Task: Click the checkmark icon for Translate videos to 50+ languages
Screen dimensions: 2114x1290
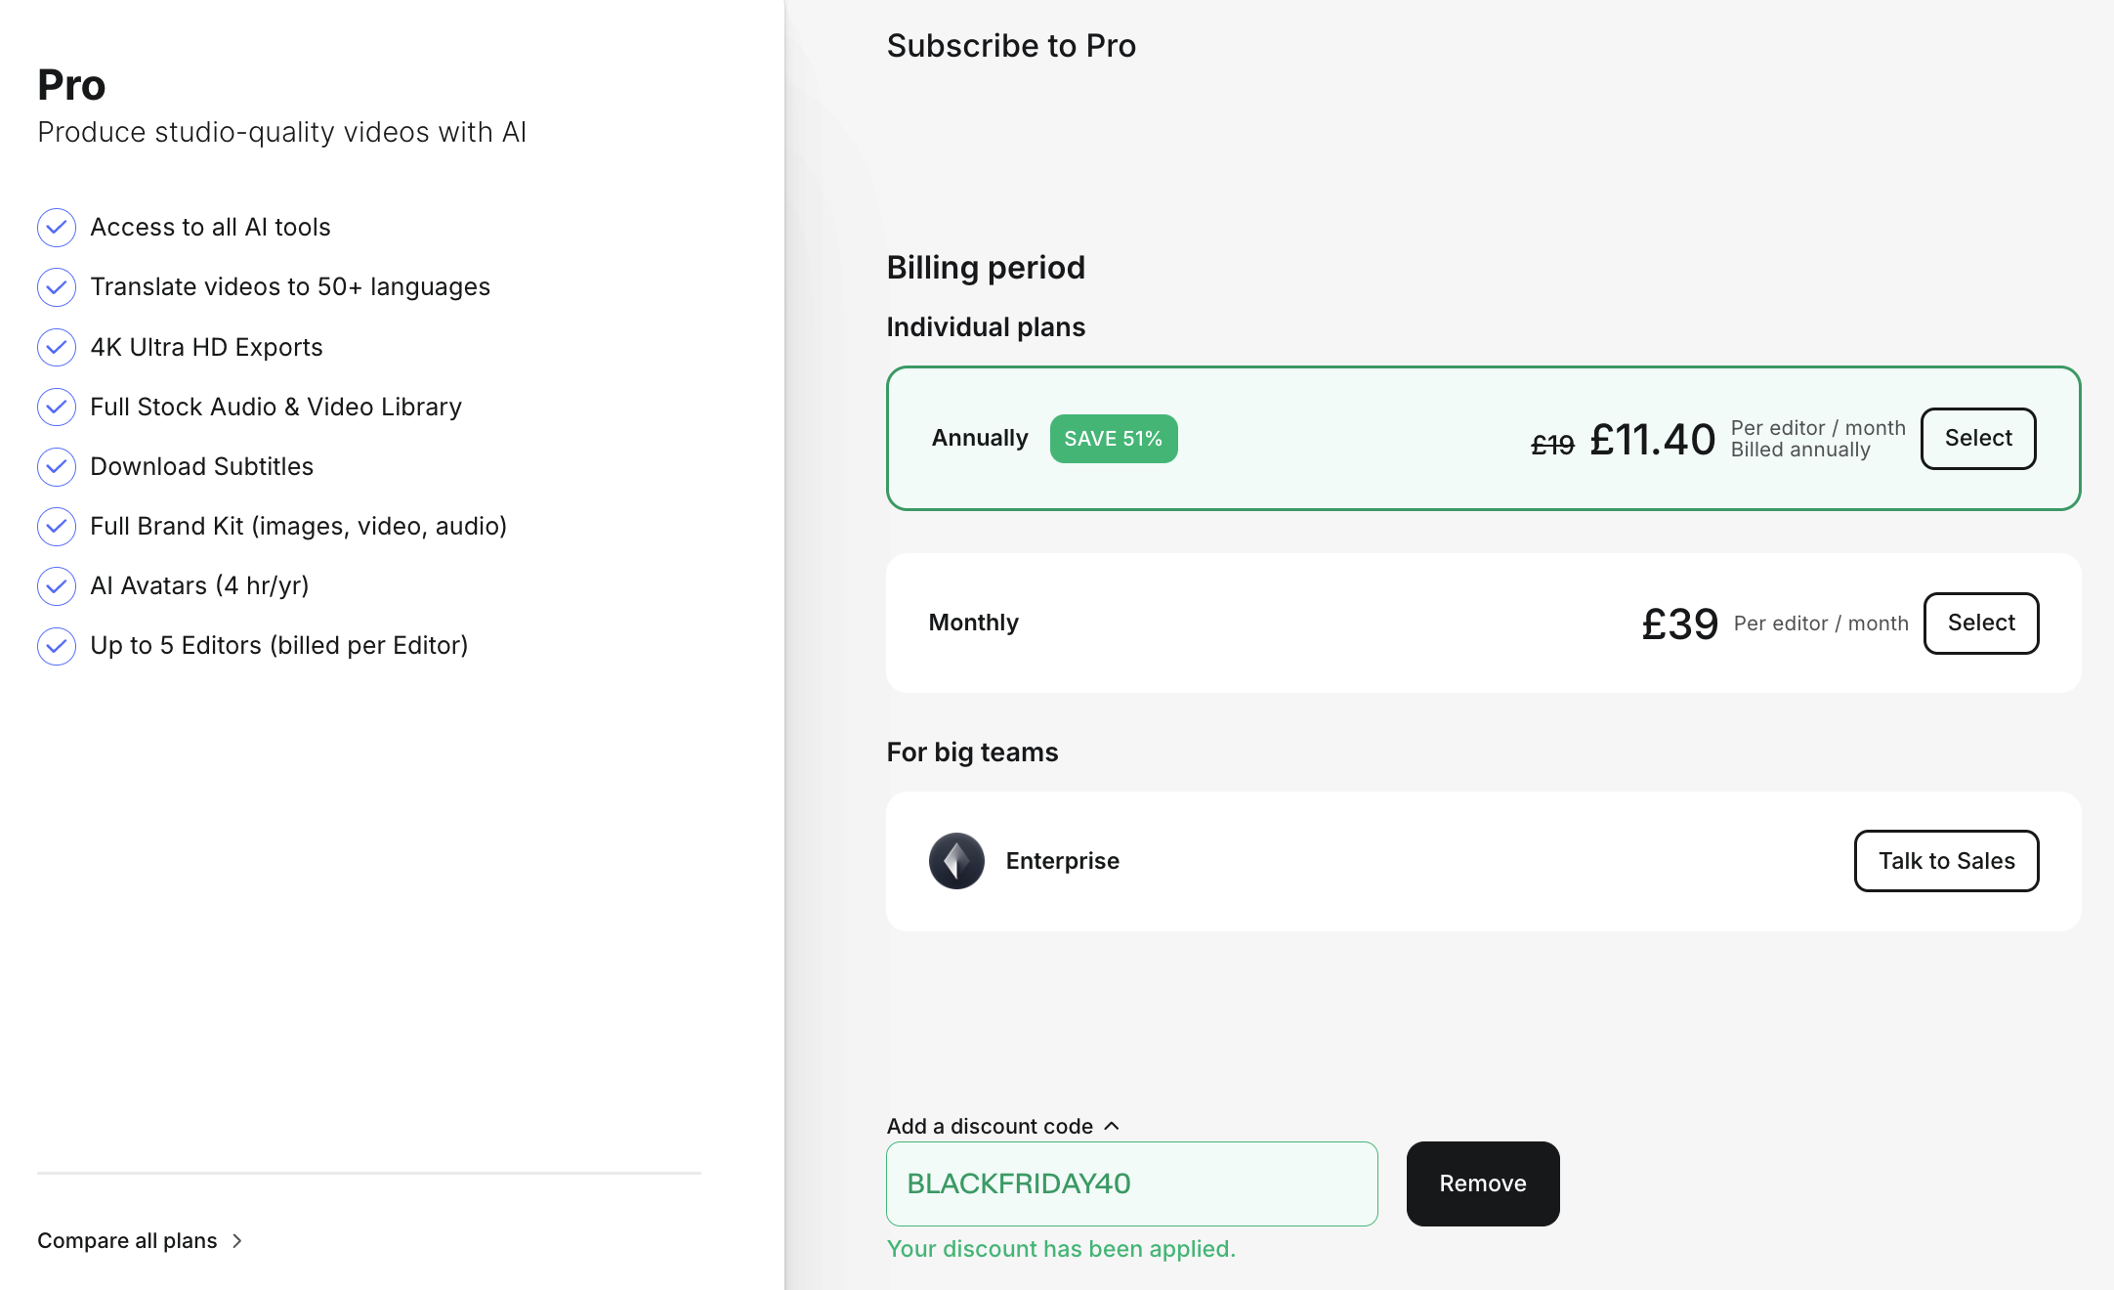Action: tap(56, 285)
